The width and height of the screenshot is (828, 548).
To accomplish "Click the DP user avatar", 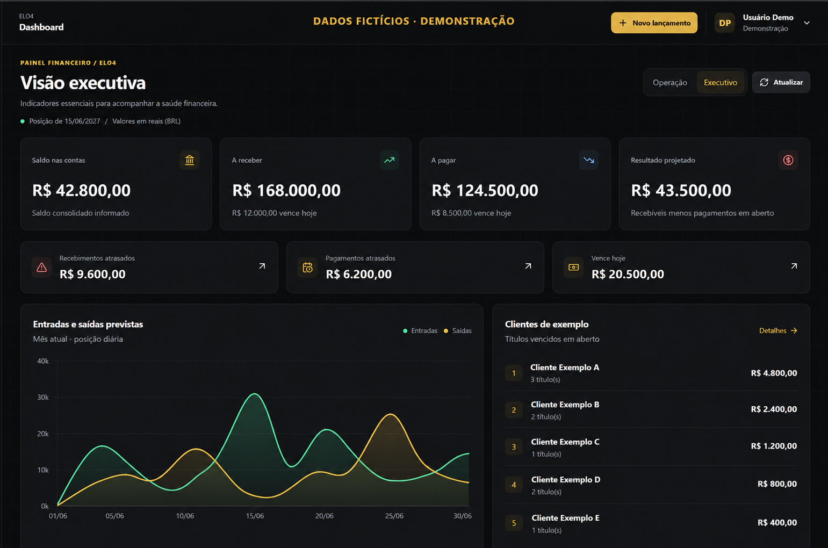I will tap(725, 23).
